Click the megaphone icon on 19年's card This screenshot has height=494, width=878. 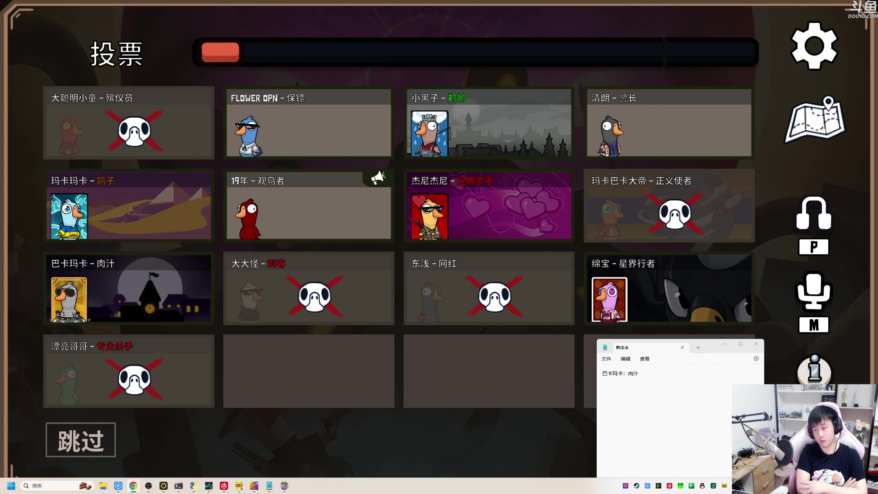[378, 178]
